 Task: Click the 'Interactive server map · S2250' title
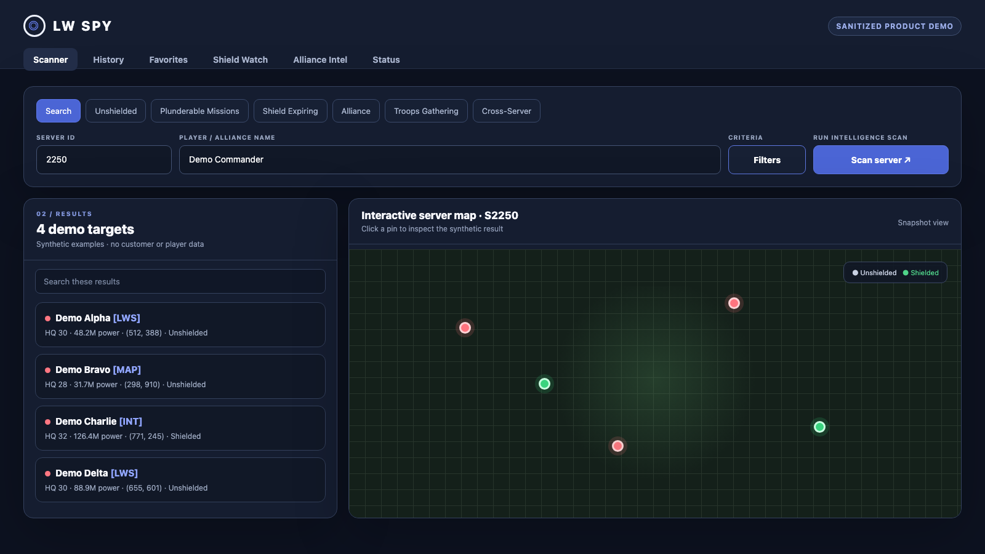click(x=440, y=215)
